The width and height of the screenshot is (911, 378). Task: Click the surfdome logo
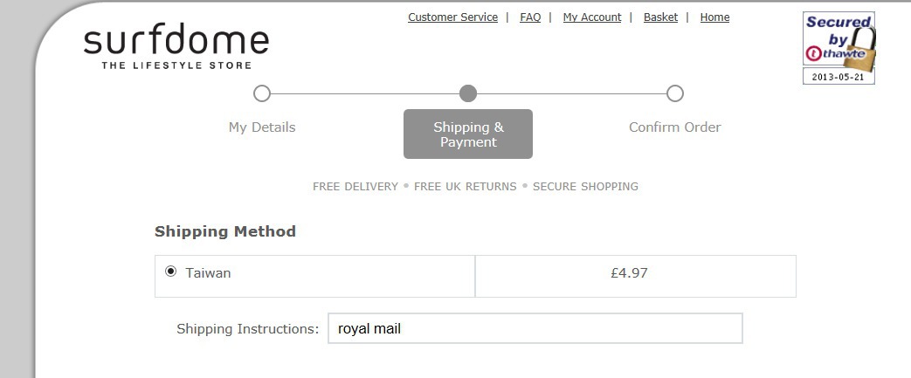[176, 45]
